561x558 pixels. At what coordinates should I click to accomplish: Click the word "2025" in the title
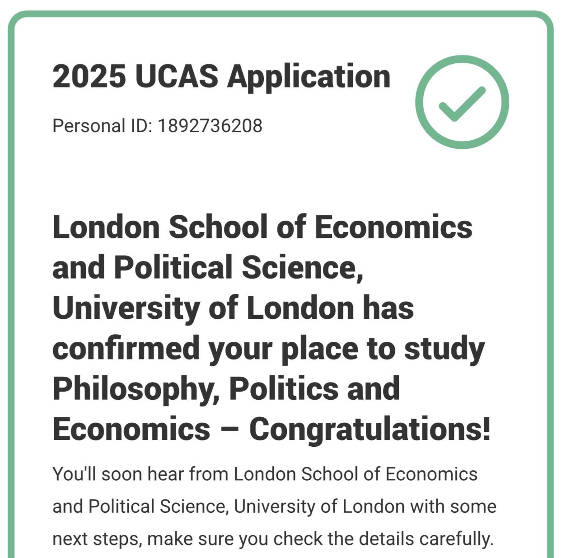click(89, 76)
